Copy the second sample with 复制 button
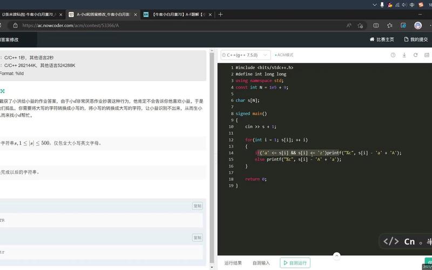Viewport: 432px width, 270px height. pyautogui.click(x=197, y=238)
